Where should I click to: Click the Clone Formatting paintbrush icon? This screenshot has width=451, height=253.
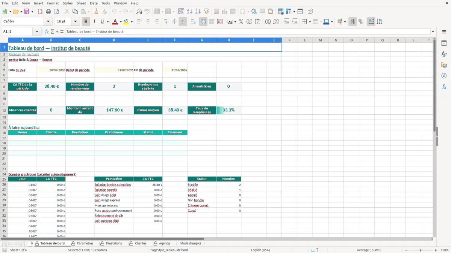(97, 12)
